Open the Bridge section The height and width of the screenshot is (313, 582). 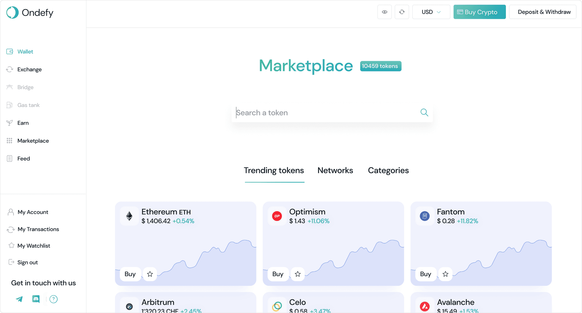pos(25,87)
